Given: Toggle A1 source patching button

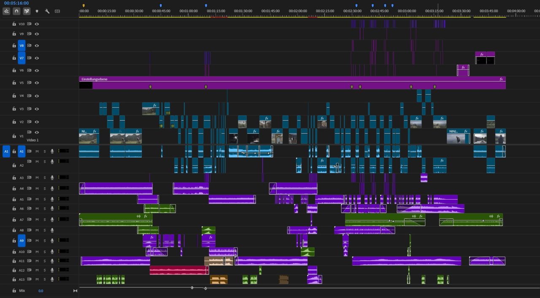Looking at the screenshot, I should pos(6,151).
